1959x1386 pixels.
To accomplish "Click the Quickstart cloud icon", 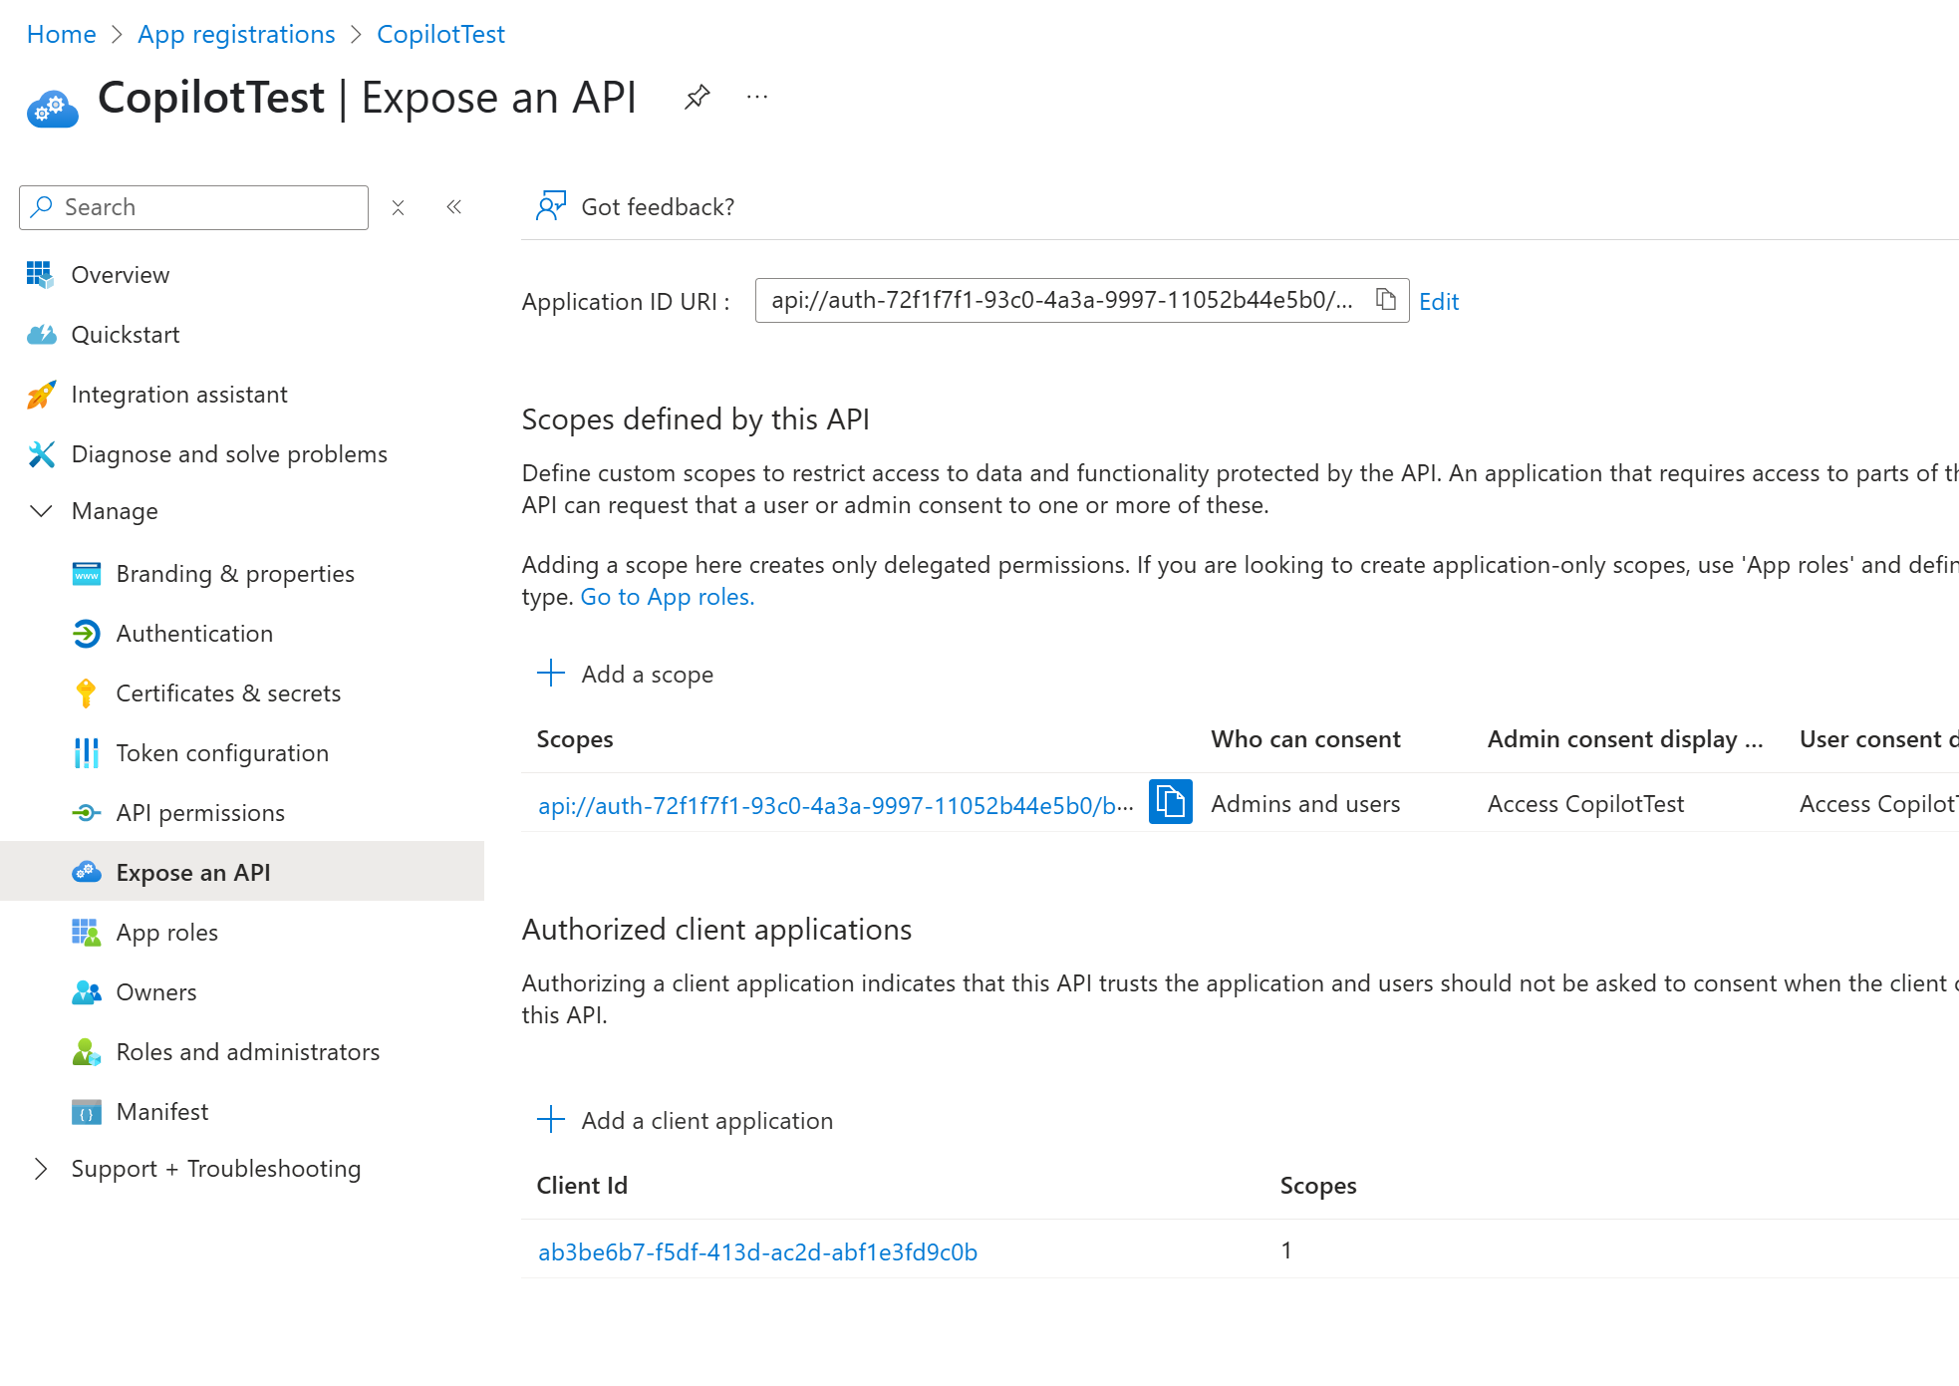I will (x=41, y=335).
